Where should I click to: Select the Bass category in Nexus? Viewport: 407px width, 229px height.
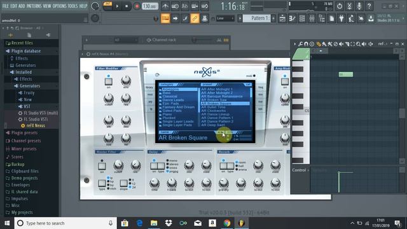pyautogui.click(x=167, y=93)
